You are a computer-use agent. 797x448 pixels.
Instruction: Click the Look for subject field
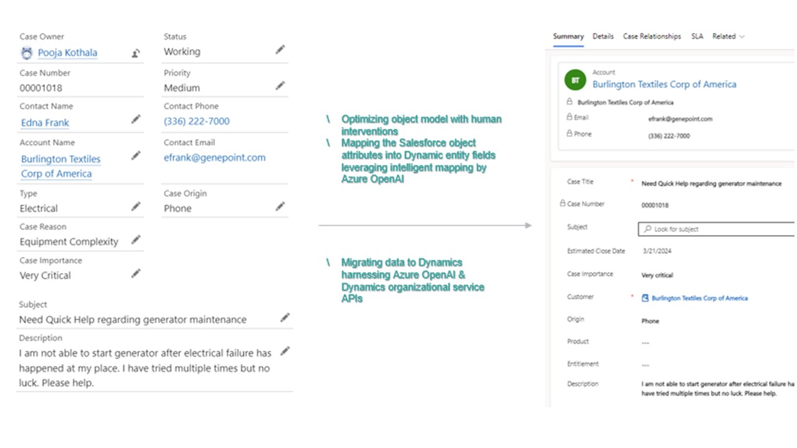click(717, 229)
